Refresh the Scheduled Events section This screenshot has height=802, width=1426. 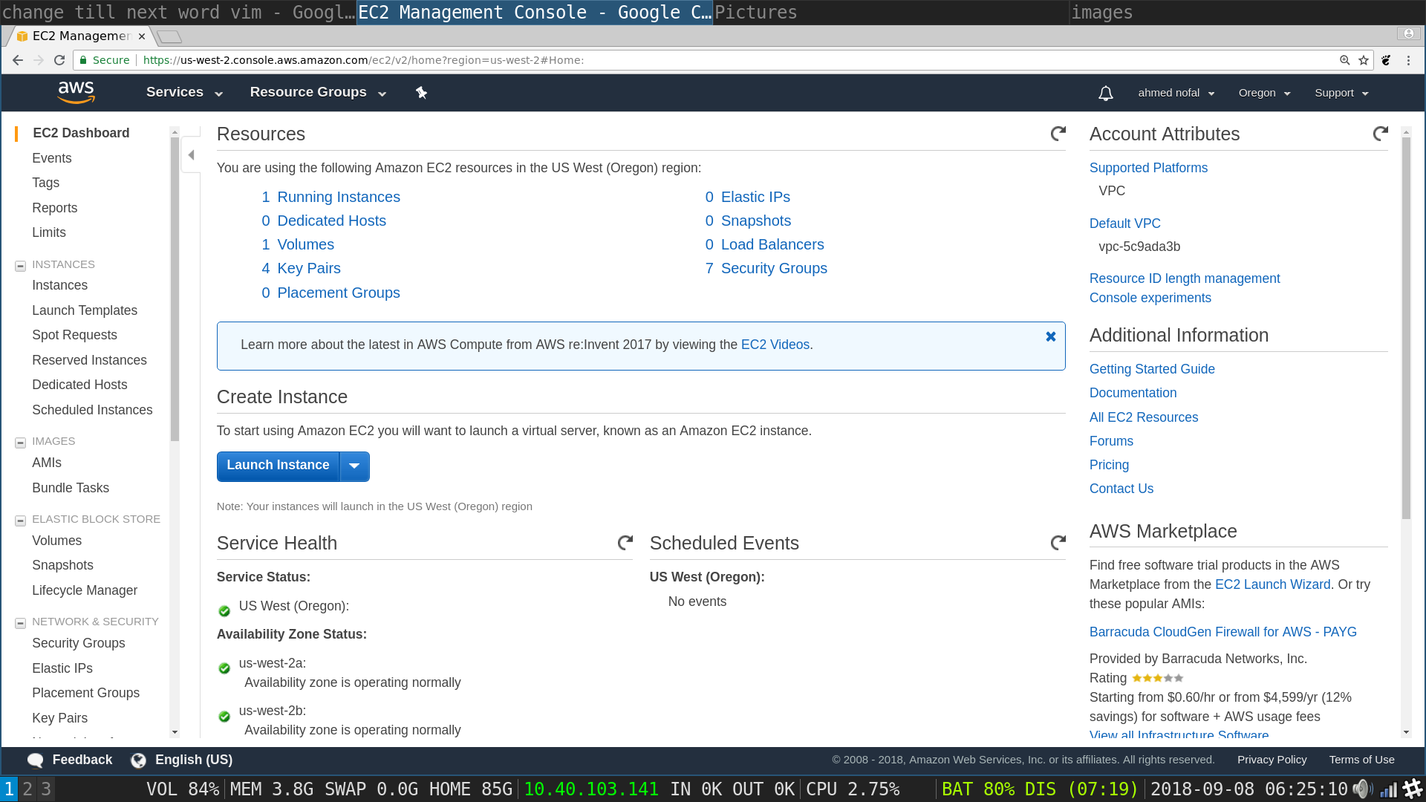click(1058, 543)
